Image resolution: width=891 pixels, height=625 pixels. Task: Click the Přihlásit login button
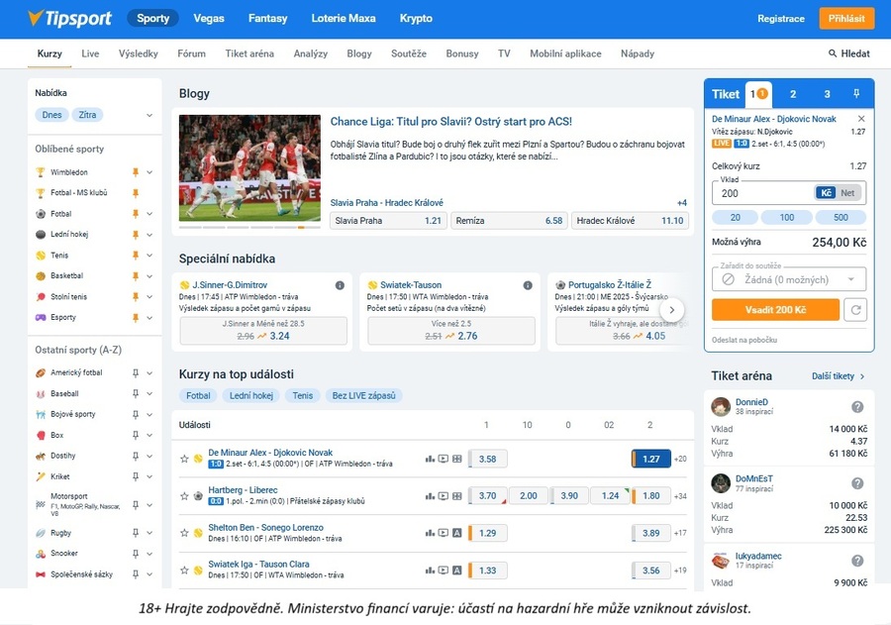[x=846, y=18]
